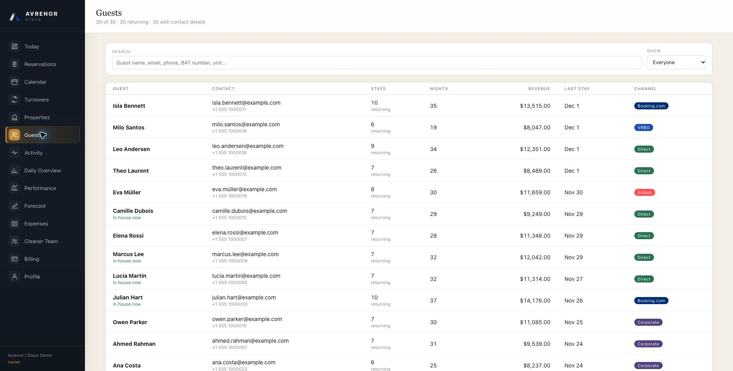Click the Guests people icon
This screenshot has height=371, width=733.
15,135
